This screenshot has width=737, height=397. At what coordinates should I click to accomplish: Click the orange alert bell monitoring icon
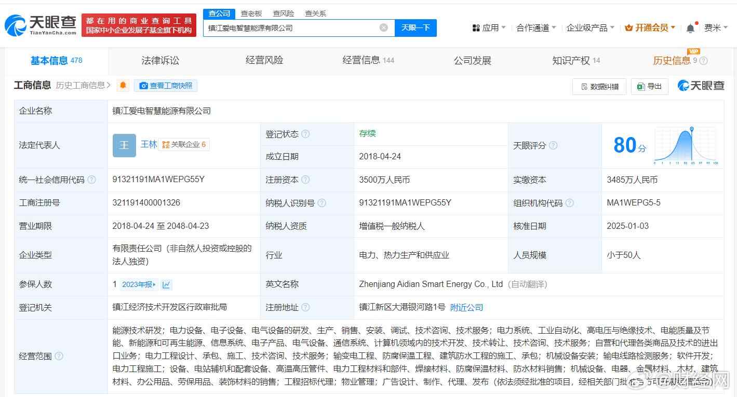coord(123,86)
